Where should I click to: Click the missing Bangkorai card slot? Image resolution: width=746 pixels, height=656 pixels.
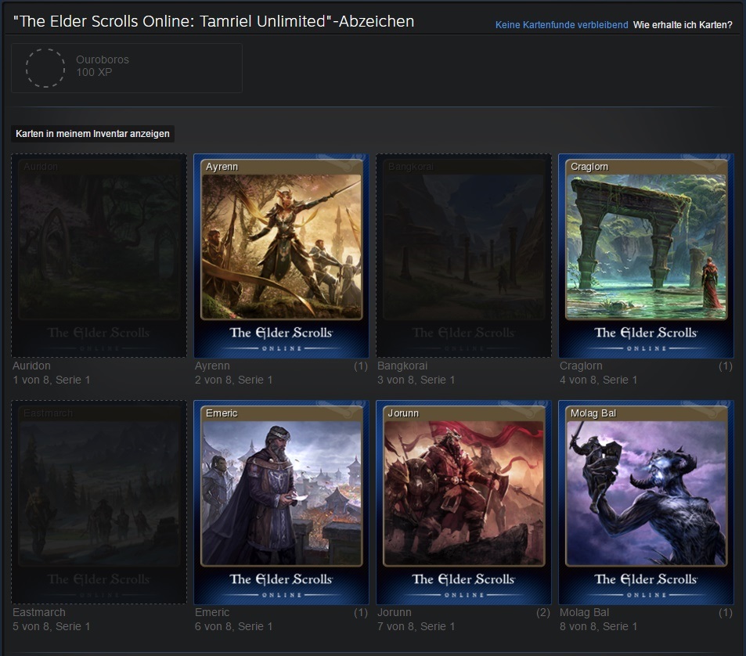pyautogui.click(x=463, y=255)
